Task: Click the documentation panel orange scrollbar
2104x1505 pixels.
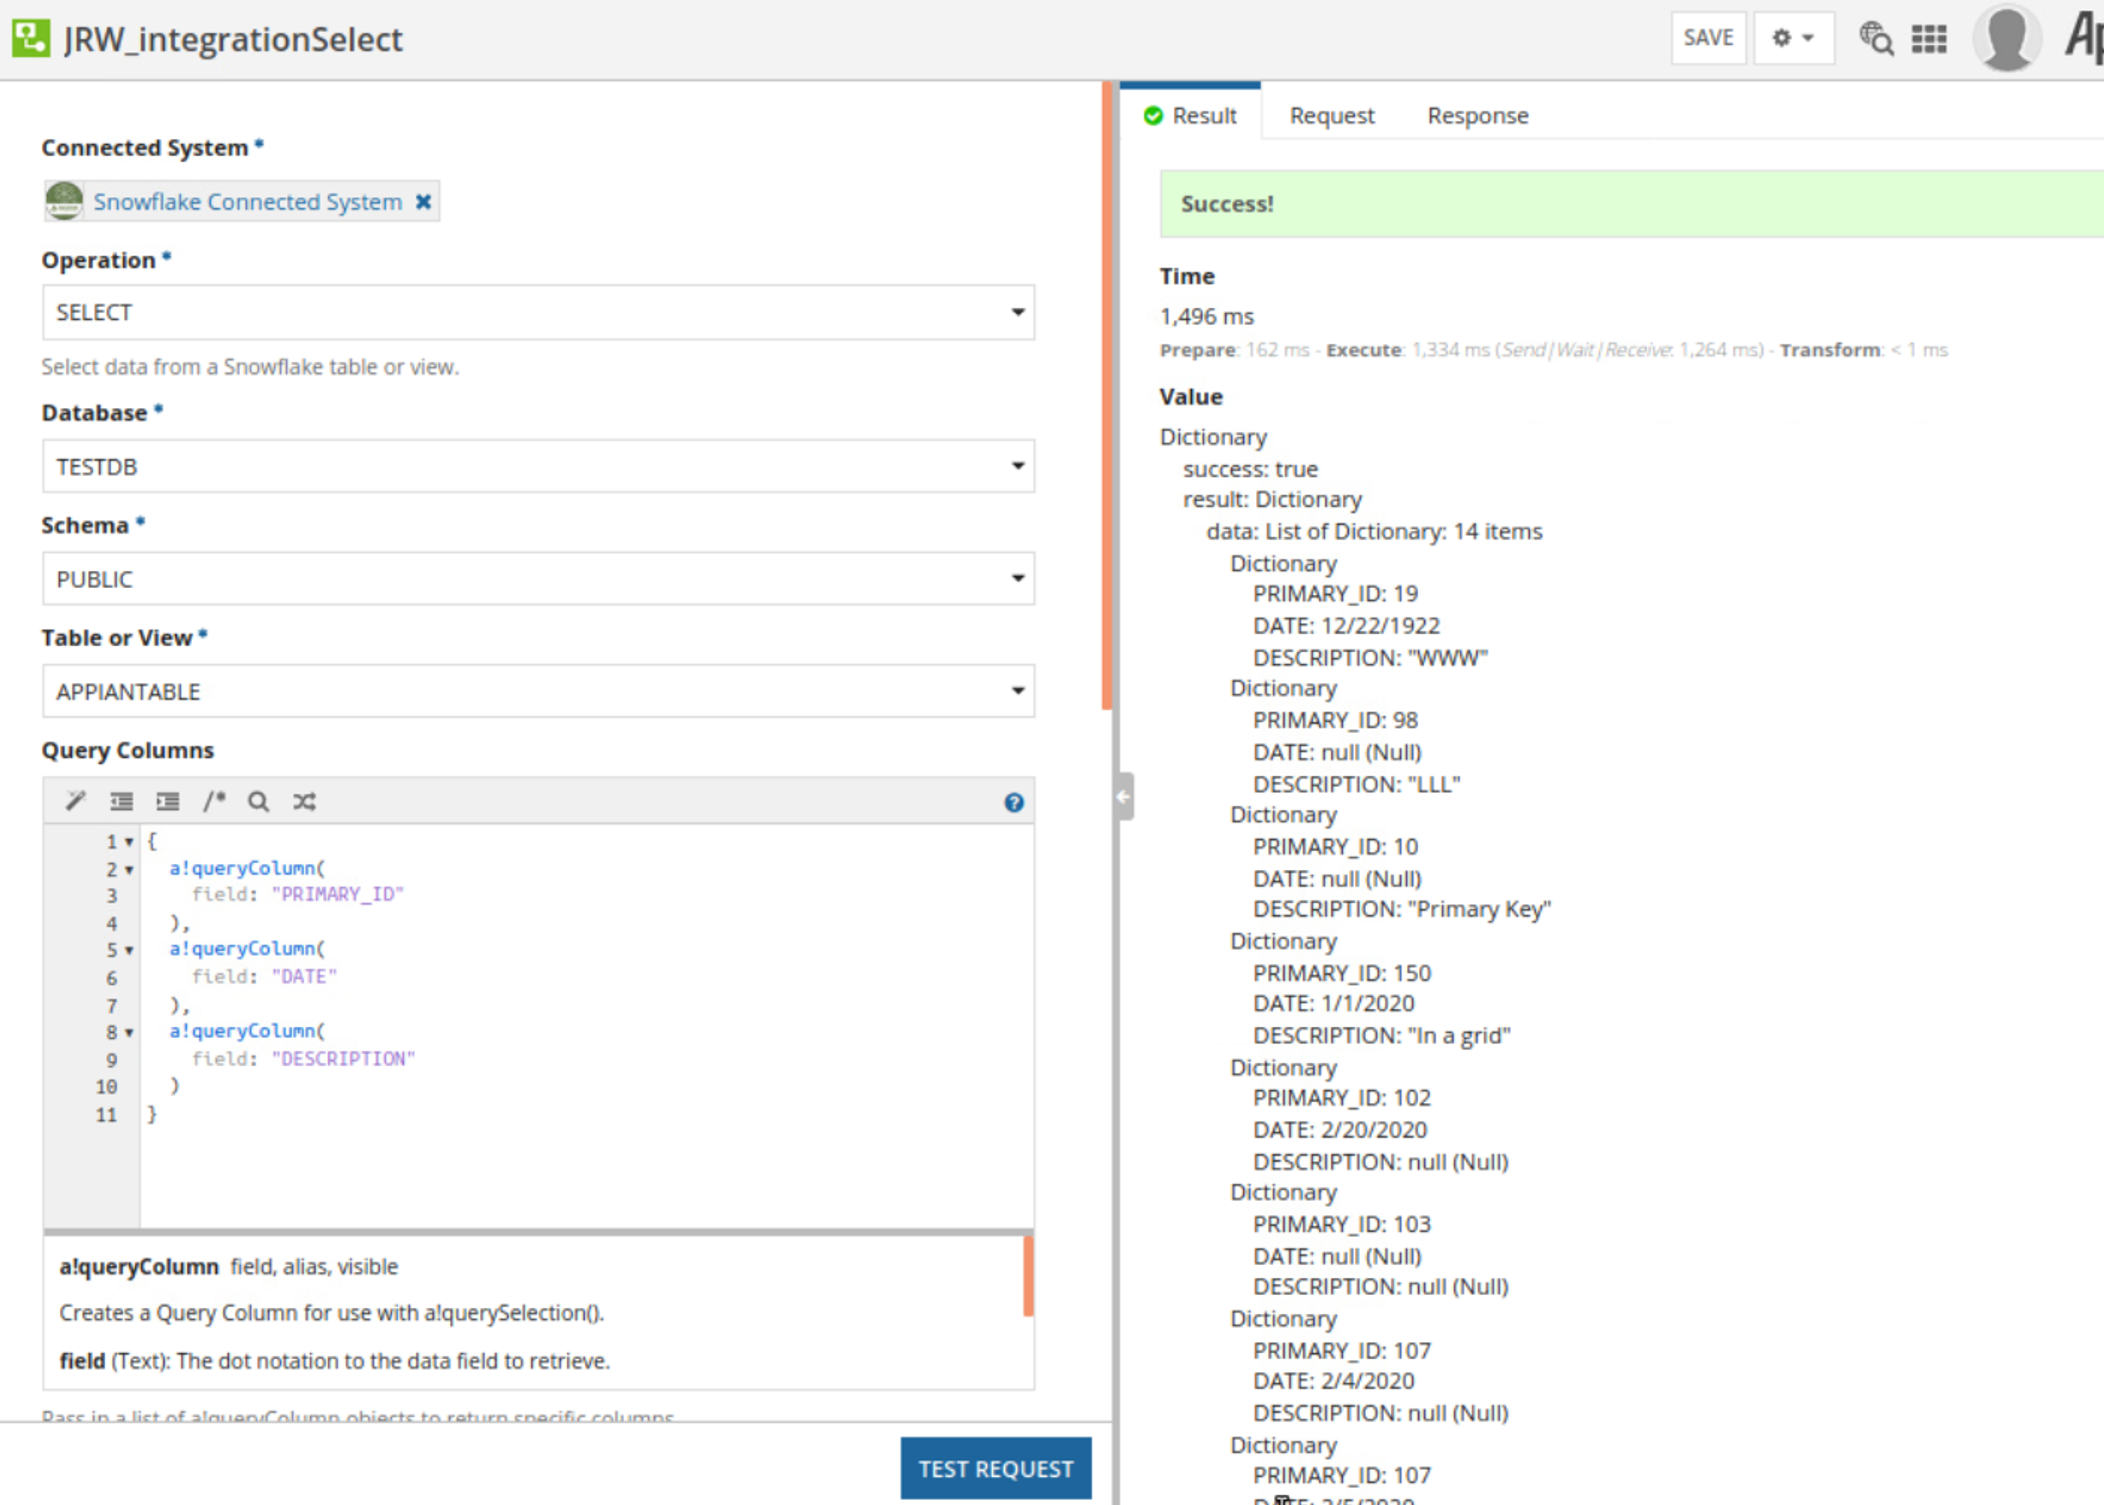Action: tap(1028, 1275)
